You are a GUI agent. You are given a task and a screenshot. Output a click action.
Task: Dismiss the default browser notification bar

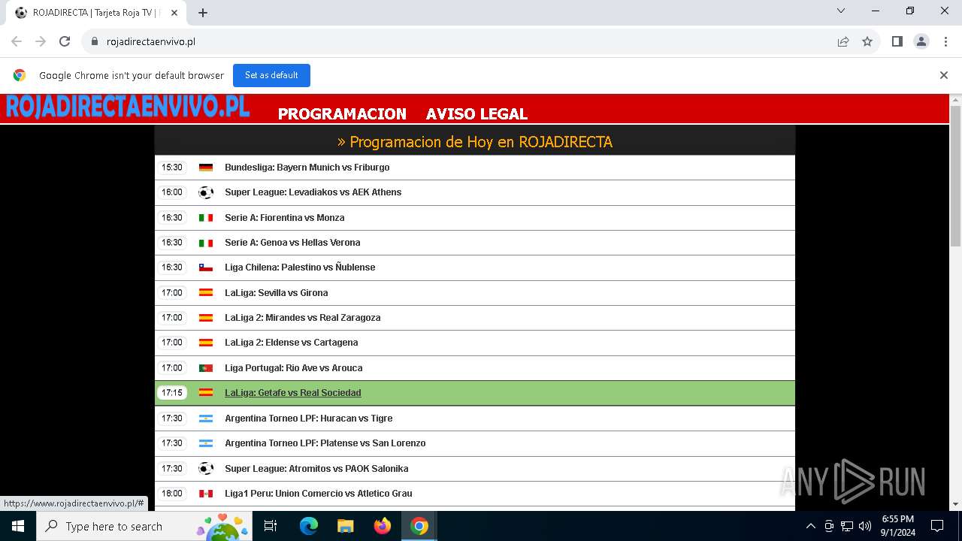[x=944, y=75]
